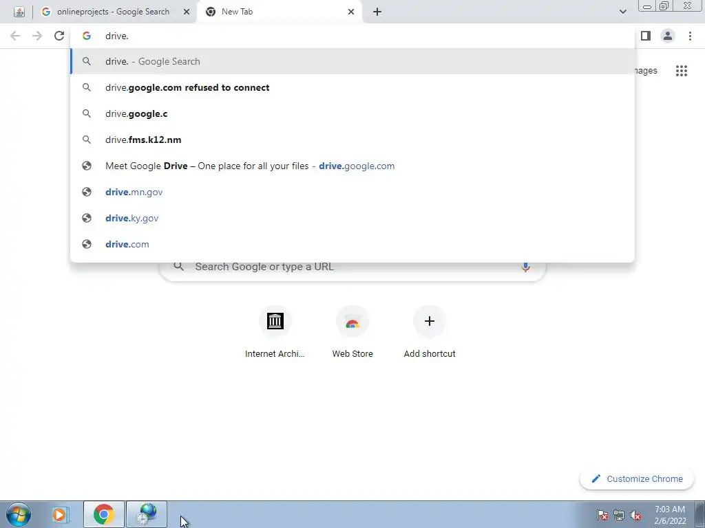705x528 pixels.
Task: Select the New Tab tab
Action: coord(280,12)
